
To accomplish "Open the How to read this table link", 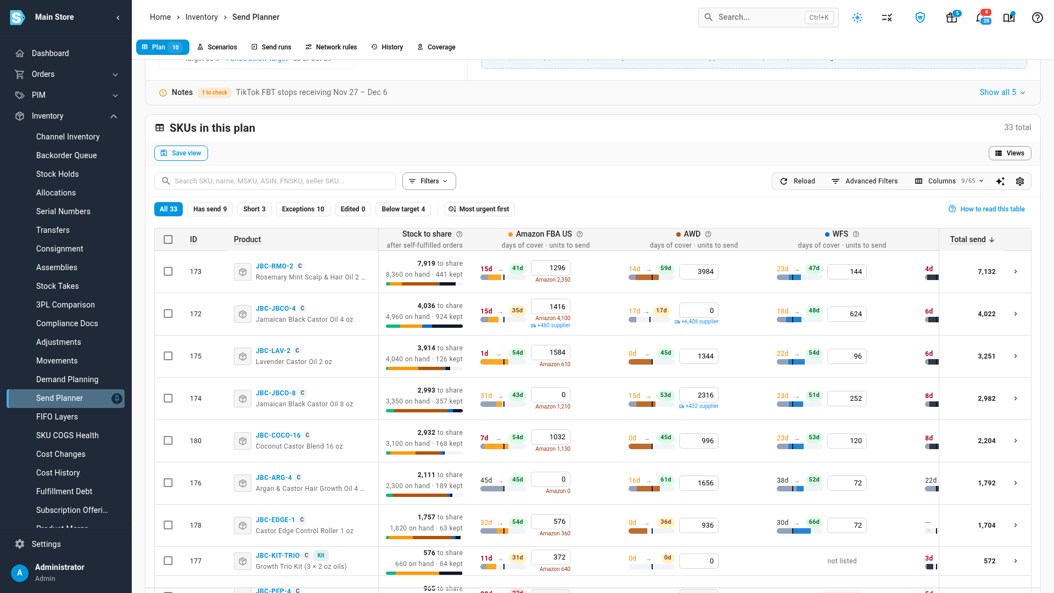I will tap(987, 209).
